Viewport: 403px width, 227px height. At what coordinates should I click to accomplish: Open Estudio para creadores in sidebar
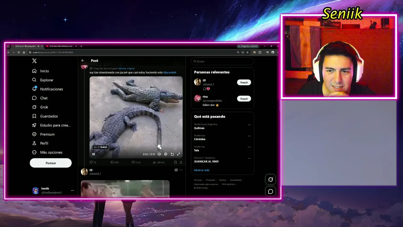coord(52,125)
